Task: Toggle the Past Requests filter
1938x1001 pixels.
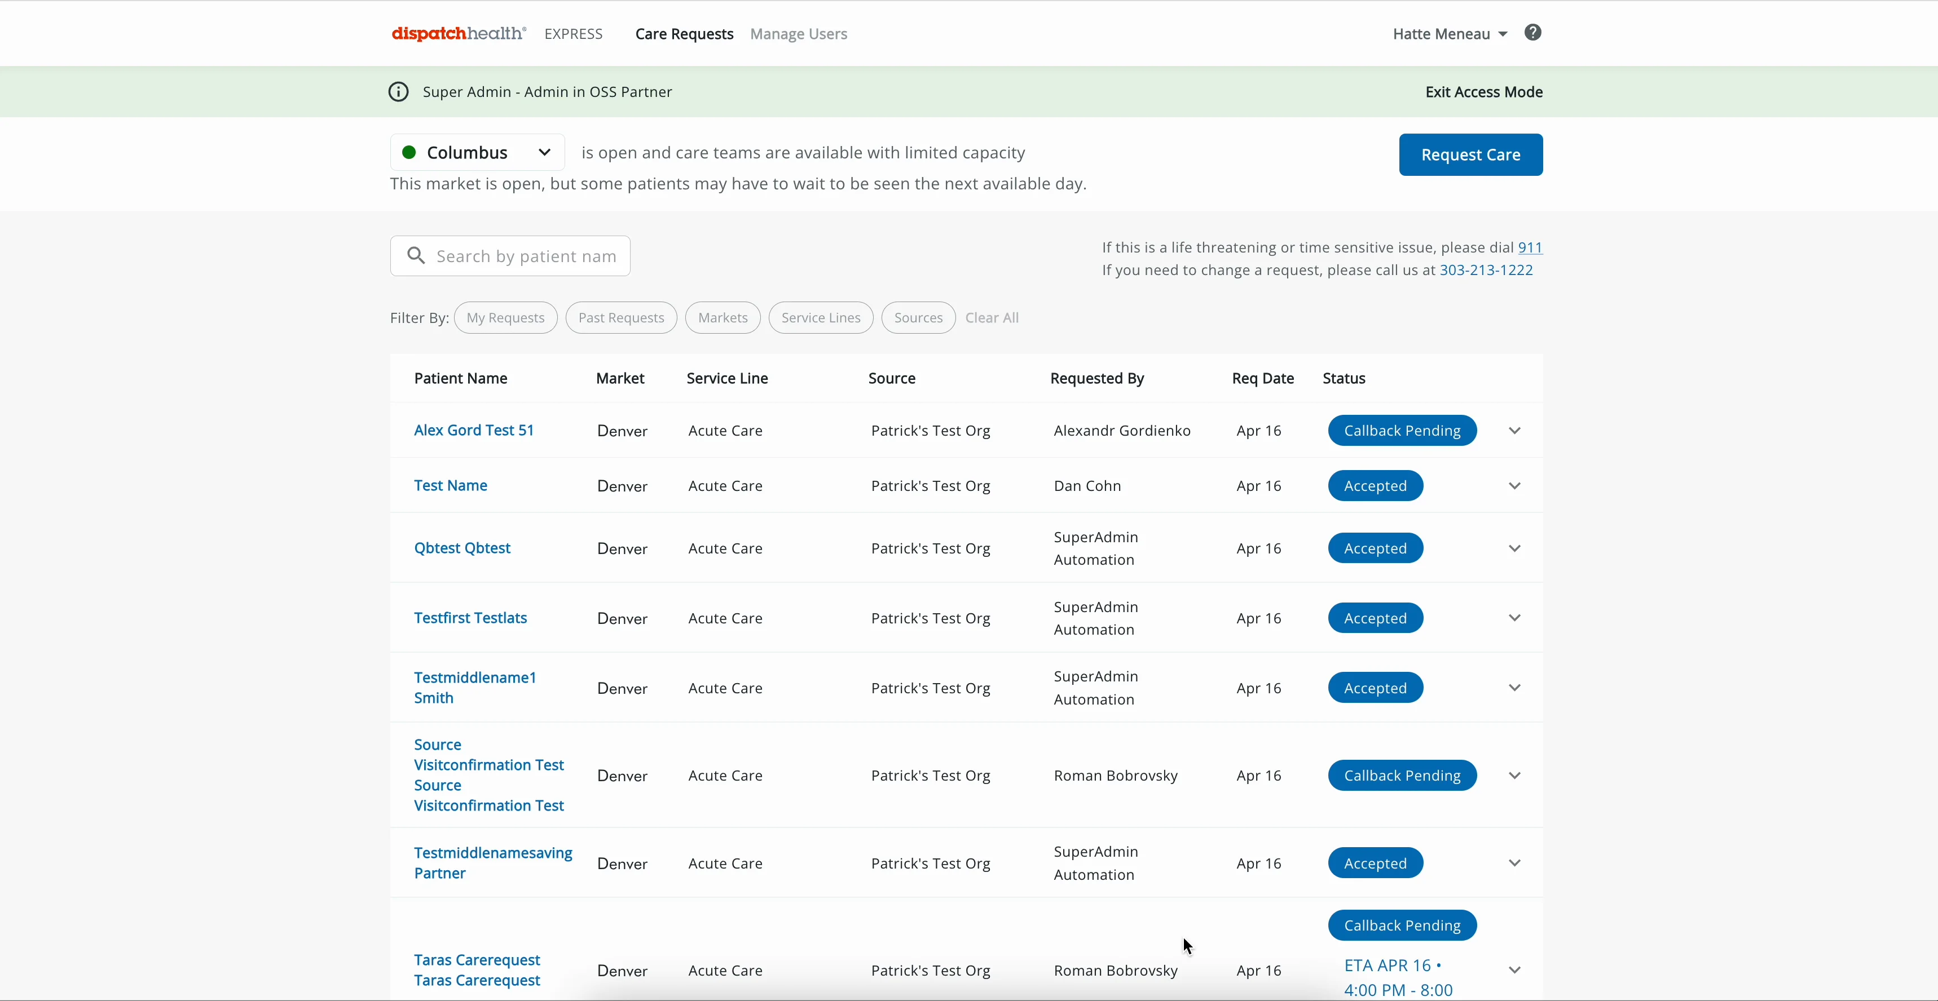Action: tap(620, 317)
